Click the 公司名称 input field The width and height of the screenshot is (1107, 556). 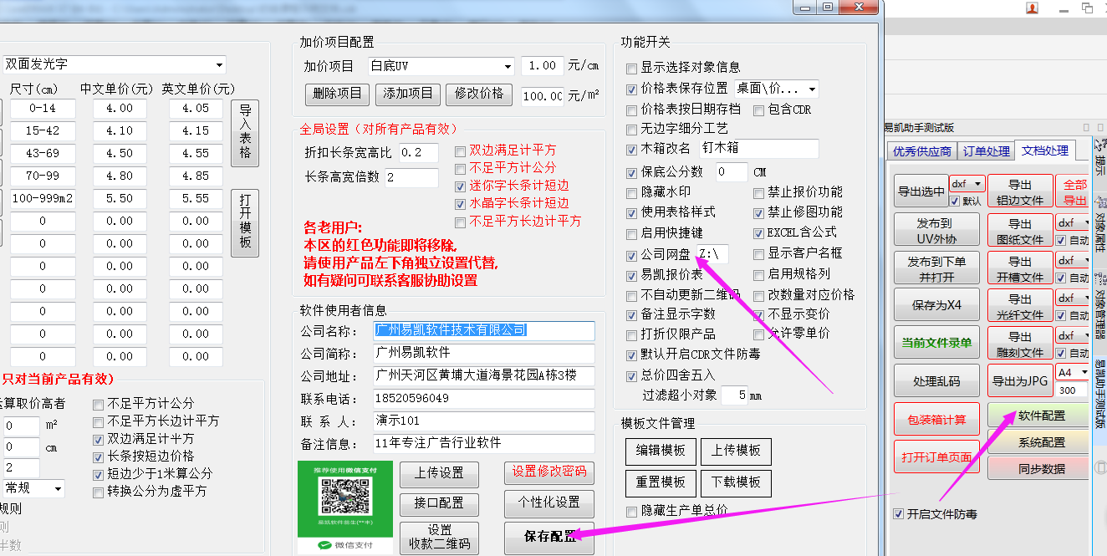[x=483, y=331]
